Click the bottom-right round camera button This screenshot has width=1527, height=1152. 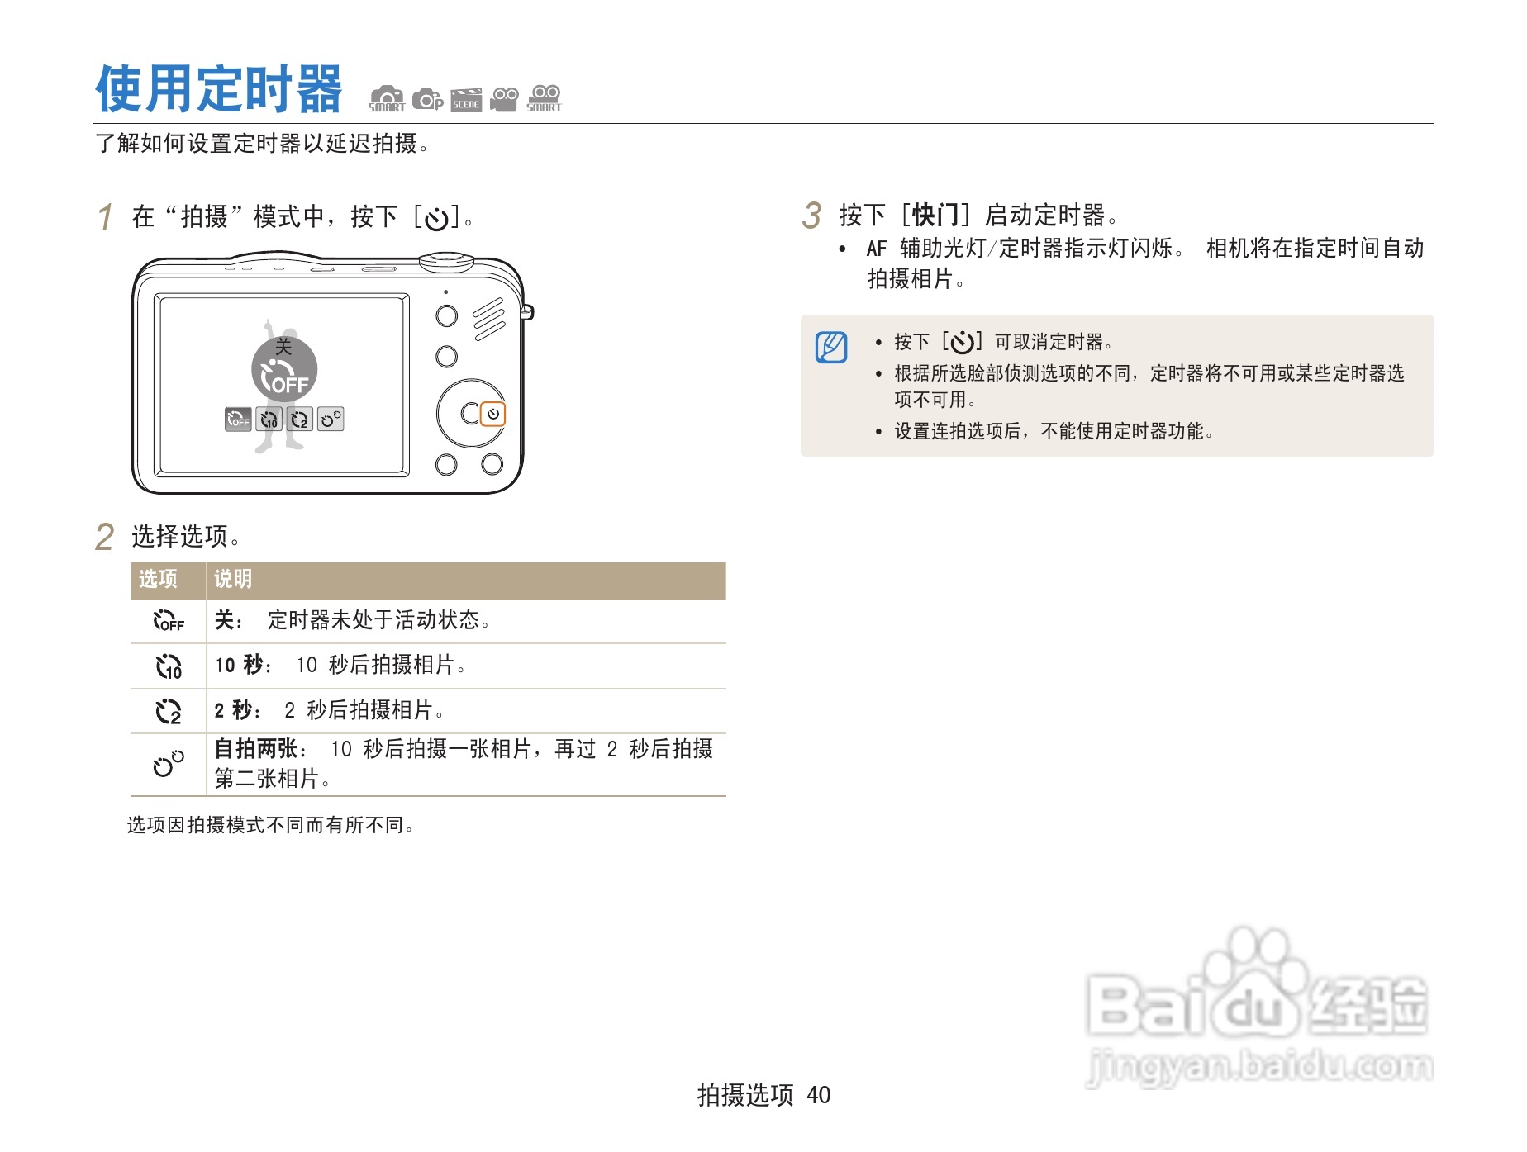tap(492, 464)
